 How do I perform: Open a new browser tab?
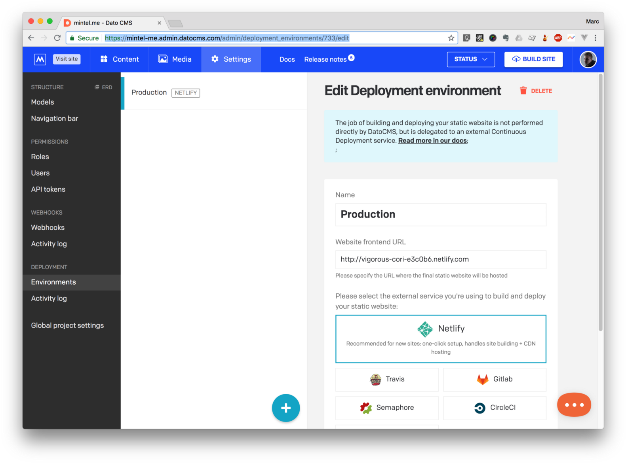pyautogui.click(x=175, y=23)
